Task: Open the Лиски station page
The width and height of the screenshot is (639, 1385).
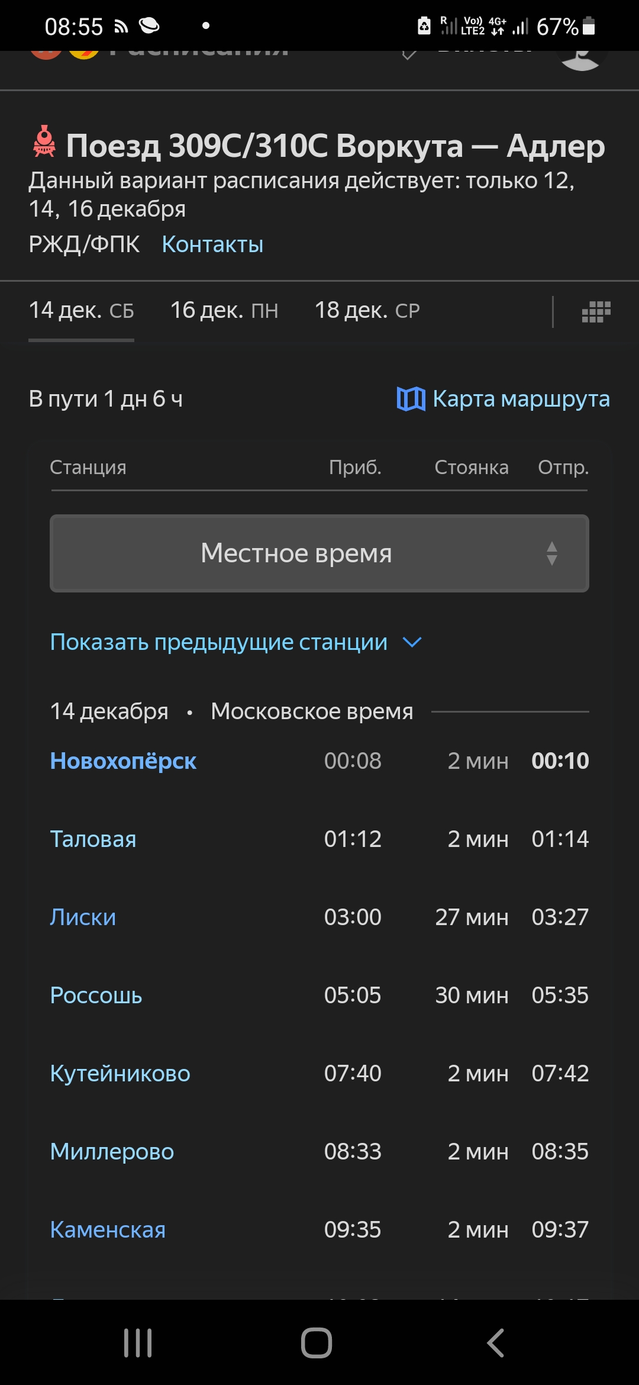Action: [83, 917]
